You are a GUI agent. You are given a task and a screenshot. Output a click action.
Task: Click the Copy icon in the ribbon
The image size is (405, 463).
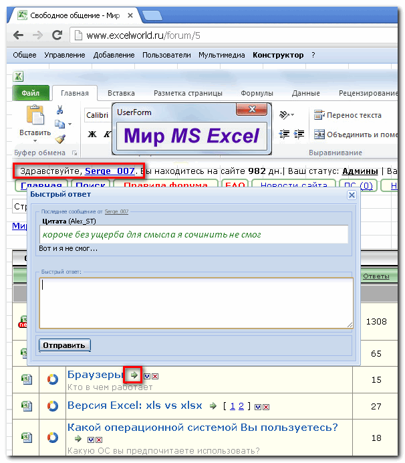(60, 124)
